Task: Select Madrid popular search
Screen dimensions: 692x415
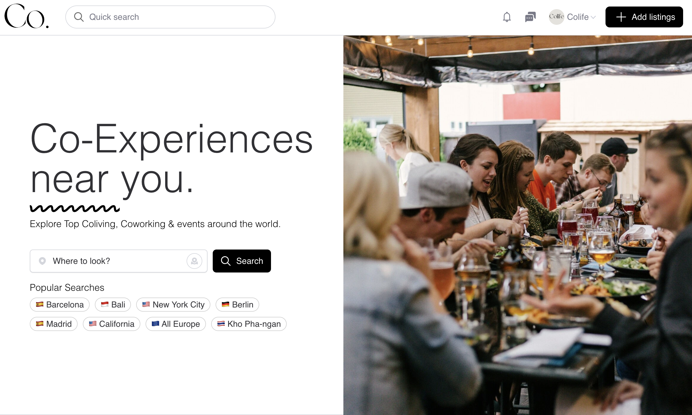Action: 54,324
